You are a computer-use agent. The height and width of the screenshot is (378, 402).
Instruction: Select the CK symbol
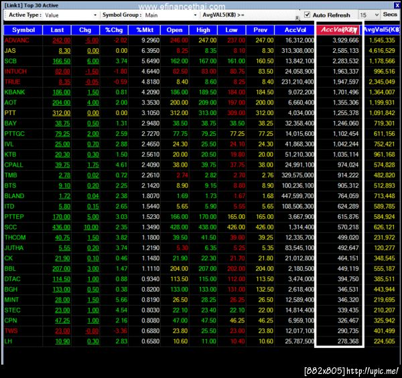click(x=9, y=258)
